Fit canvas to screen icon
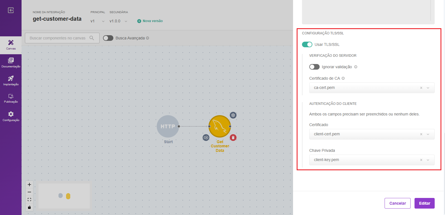 click(x=29, y=200)
